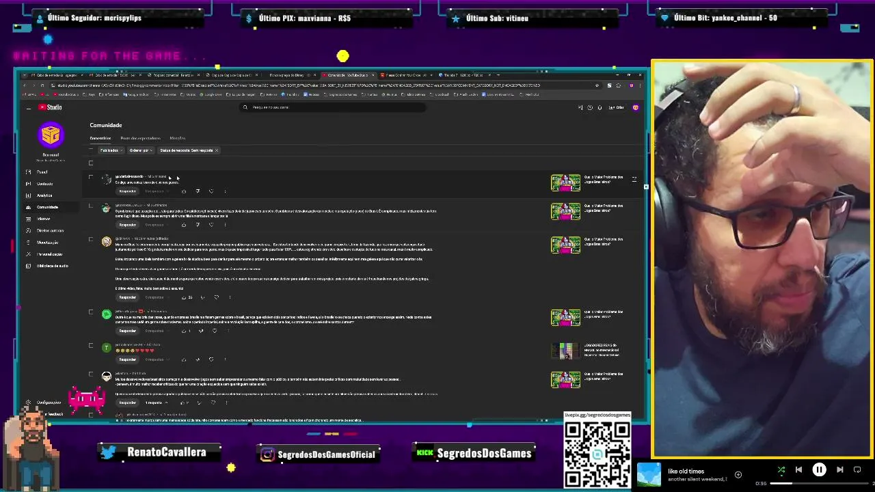Switch to Posts dos espectadores tab
The width and height of the screenshot is (875, 492).
tap(140, 138)
